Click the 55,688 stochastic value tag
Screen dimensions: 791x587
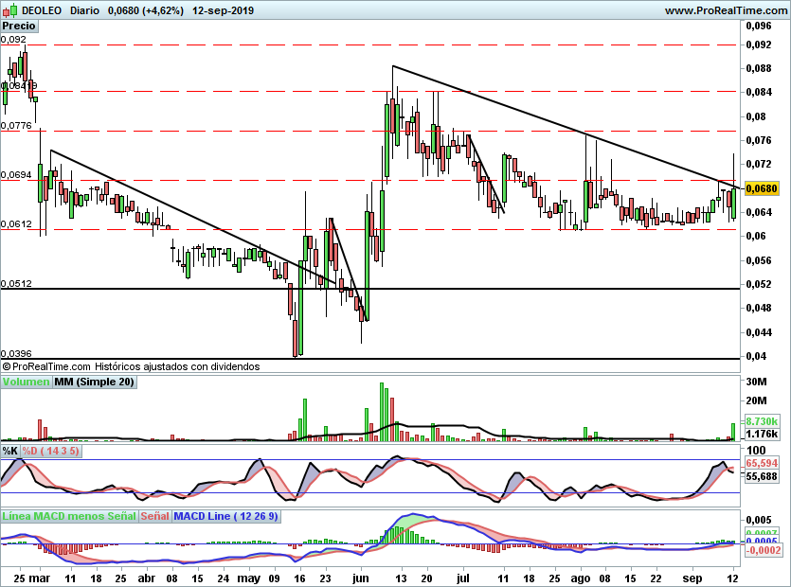pos(762,476)
